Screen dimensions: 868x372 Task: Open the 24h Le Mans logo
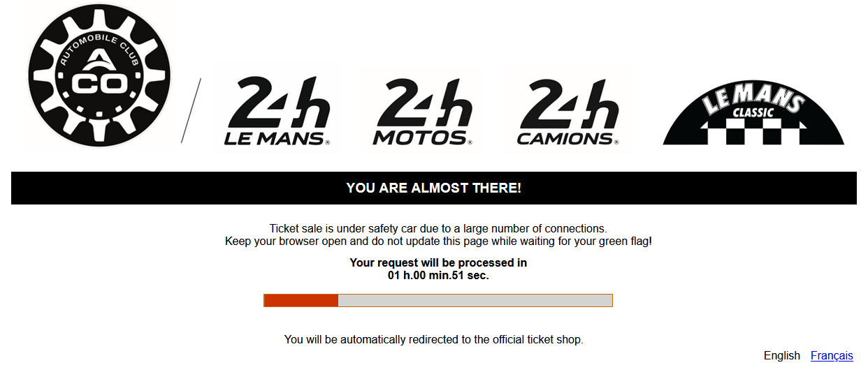277,110
